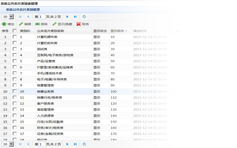Click the green 增加 (Add) icon
Viewport: 237px width, 148px height.
tap(4, 24)
